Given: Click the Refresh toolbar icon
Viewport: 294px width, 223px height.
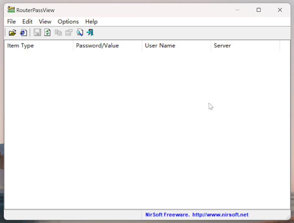Looking at the screenshot, I should (47, 32).
